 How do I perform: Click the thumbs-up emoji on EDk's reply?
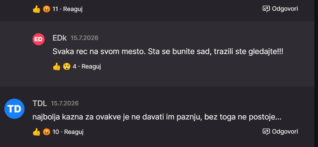(57, 66)
